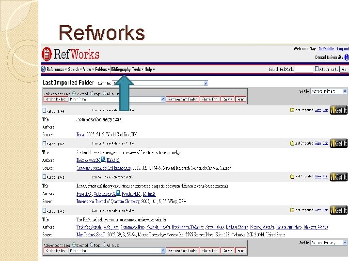Open International Journal of Quantum Chemistry link
Viewport: 349px width, 261px height.
coord(108,201)
